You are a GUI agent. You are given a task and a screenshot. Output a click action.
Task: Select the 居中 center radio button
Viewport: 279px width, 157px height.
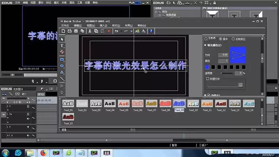221,39
